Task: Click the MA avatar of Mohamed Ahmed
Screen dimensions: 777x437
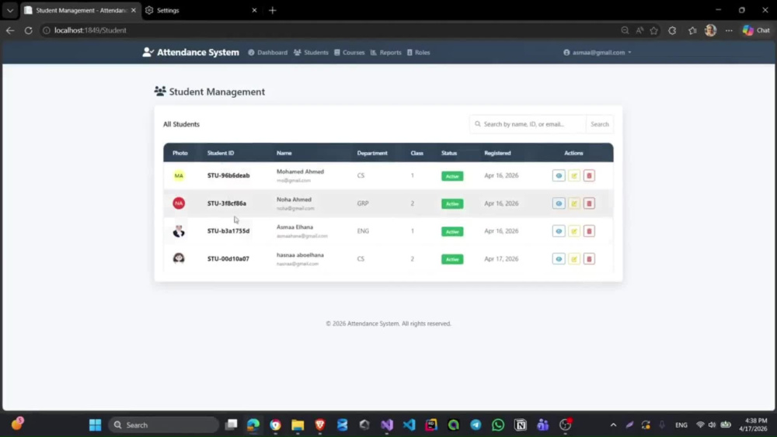Action: point(179,175)
